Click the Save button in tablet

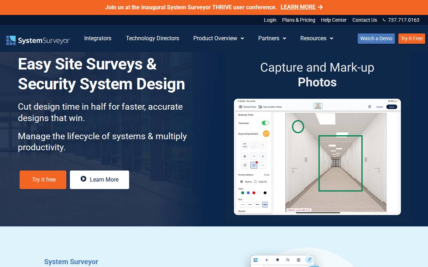coord(392,107)
